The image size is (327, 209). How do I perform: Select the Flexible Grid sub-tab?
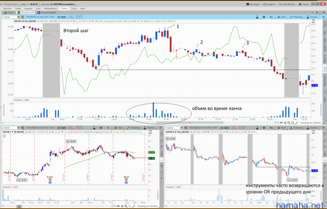[26, 13]
